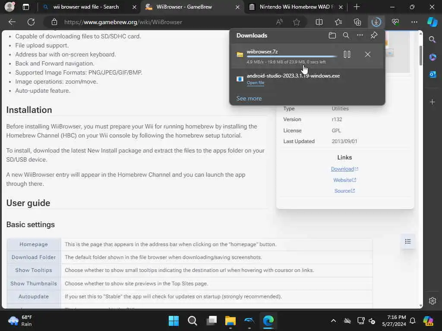This screenshot has height=331, width=442.
Task: Search downloads in the Downloads panel
Action: coord(346,35)
